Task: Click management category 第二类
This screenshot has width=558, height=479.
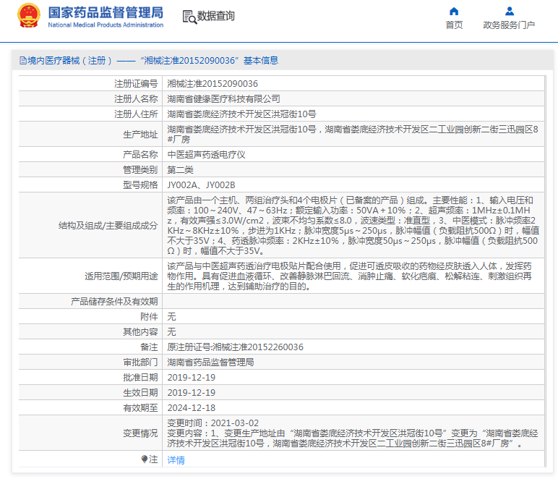Action: click(x=181, y=170)
